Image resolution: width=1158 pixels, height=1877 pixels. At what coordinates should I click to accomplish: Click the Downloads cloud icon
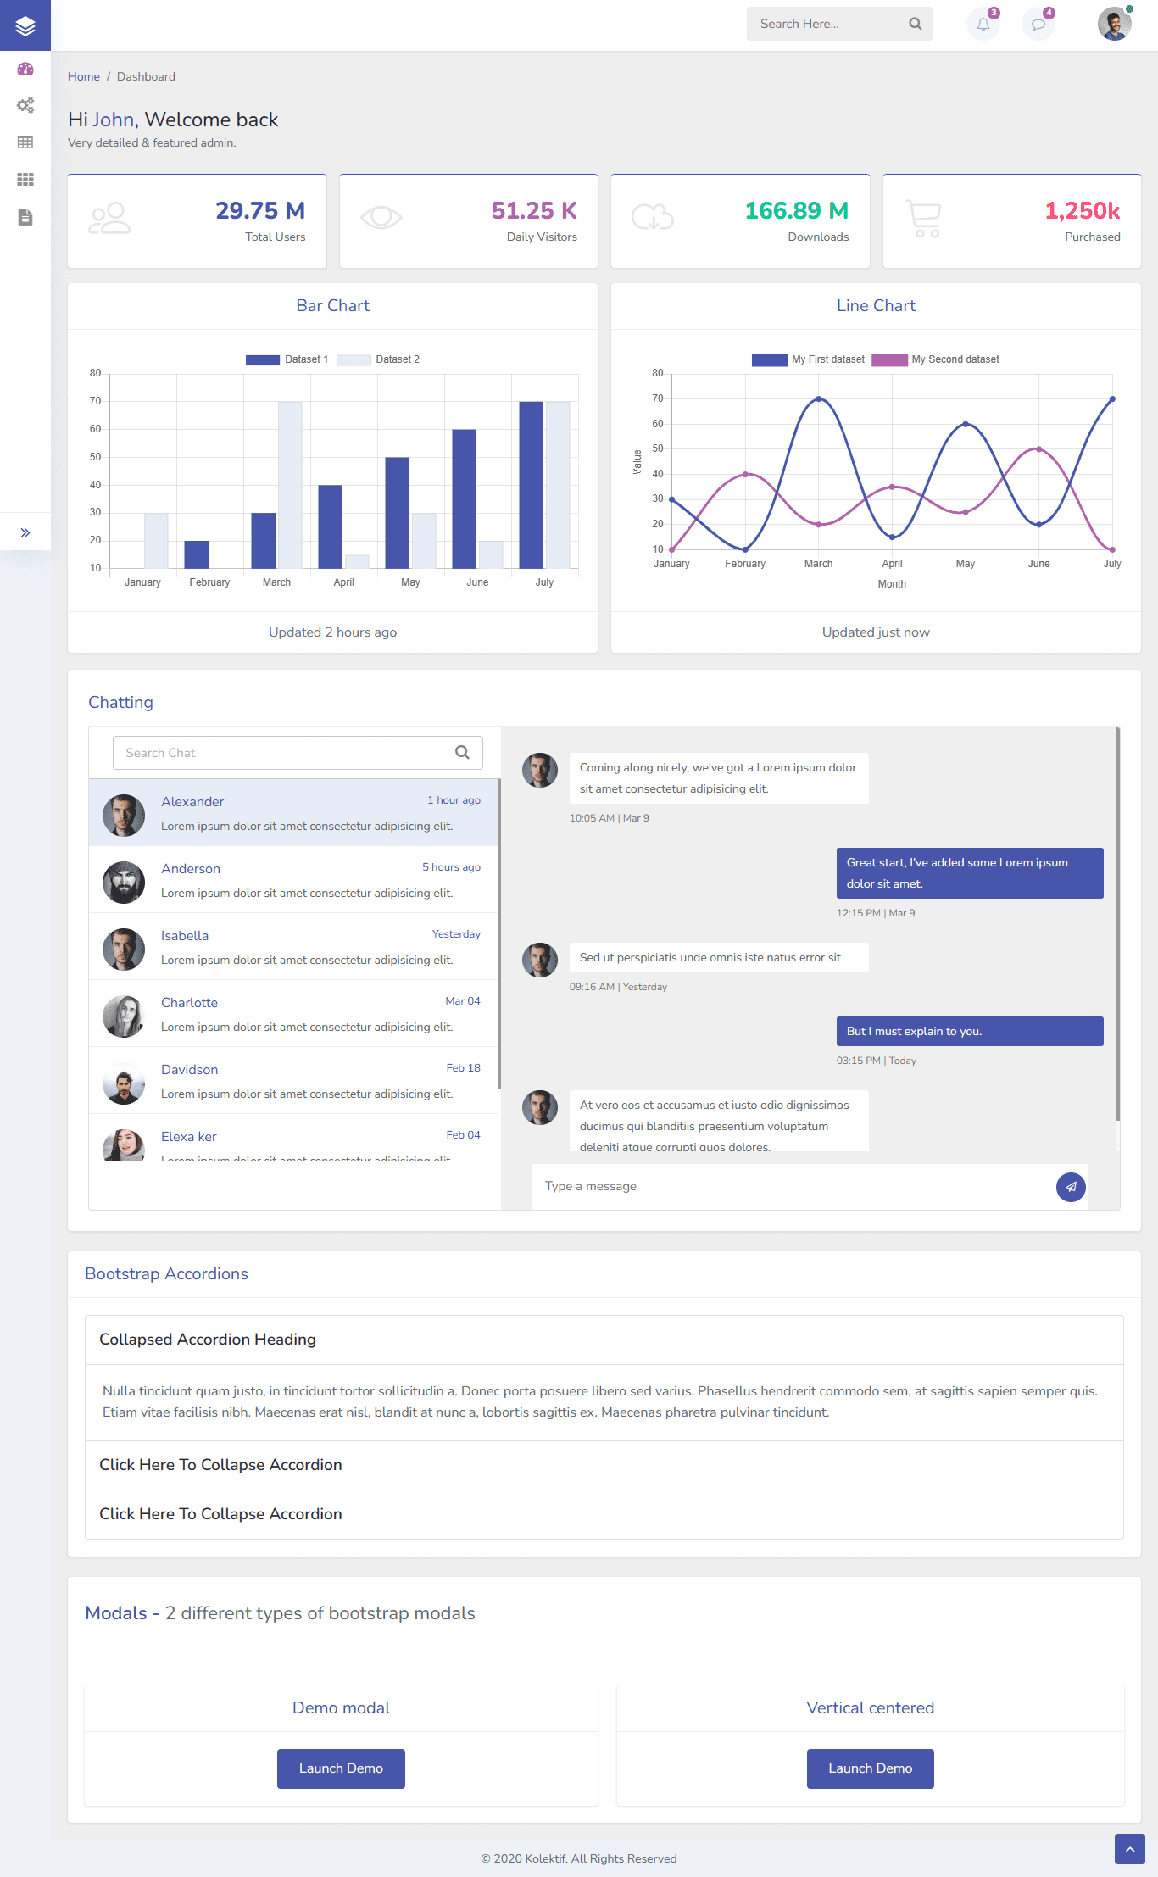[653, 218]
